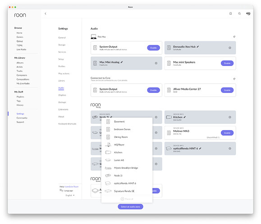The image size is (261, 224).
Task: Enable JRiver Media Center 27
Action: [x=227, y=90]
